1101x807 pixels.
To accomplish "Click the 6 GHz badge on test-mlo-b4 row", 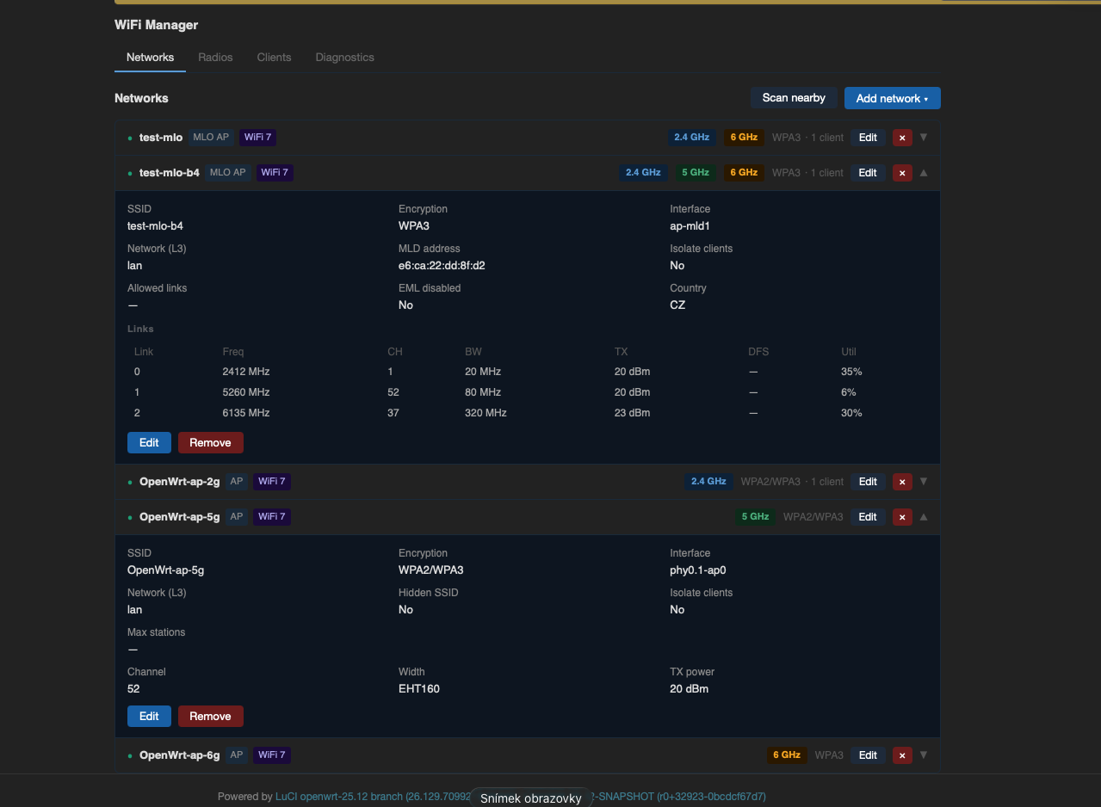I will (x=744, y=173).
